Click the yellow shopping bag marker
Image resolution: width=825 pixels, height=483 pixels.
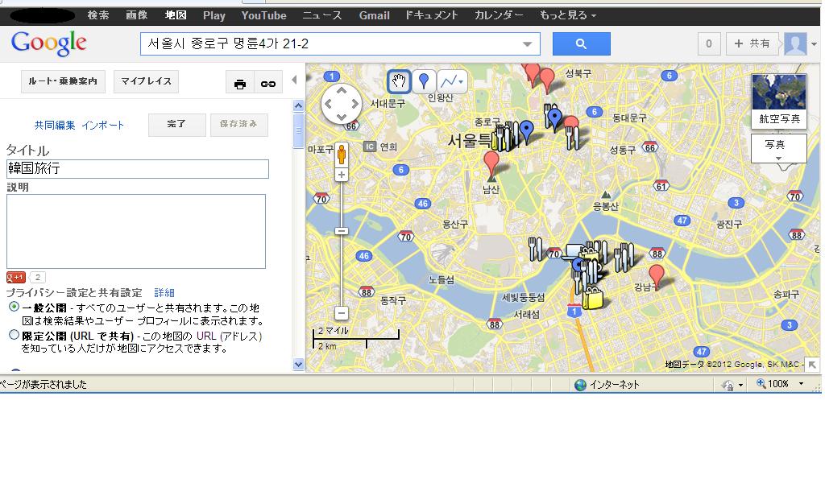[592, 298]
